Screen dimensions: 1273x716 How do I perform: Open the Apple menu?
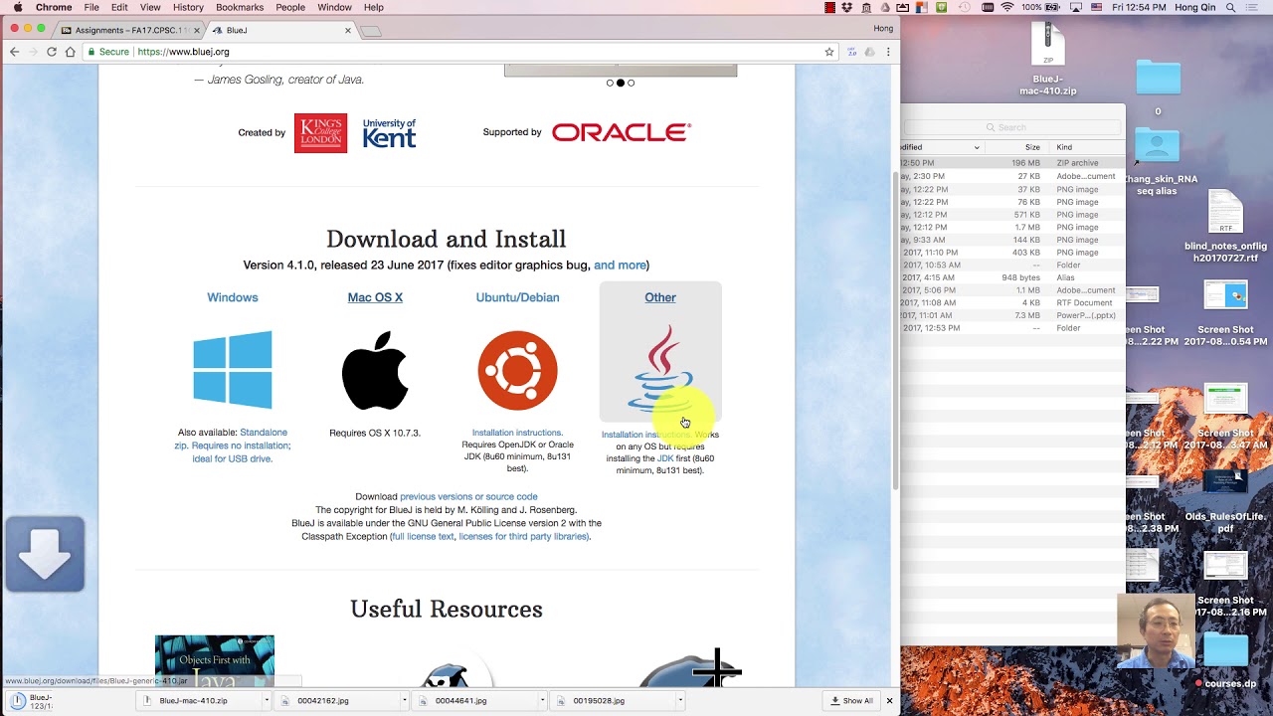pos(18,7)
